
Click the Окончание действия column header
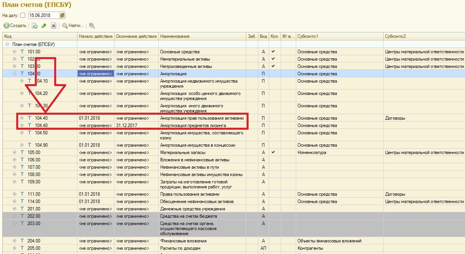coord(136,36)
